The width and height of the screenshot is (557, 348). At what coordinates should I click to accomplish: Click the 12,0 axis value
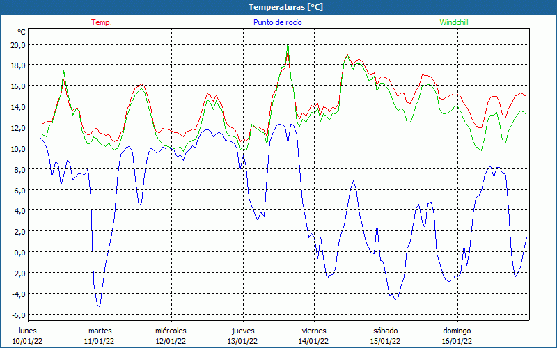pos(18,128)
